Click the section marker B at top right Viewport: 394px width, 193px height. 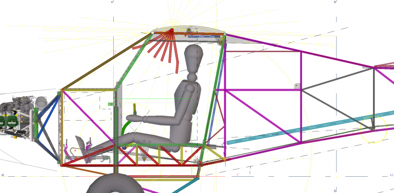pyautogui.click(x=335, y=2)
